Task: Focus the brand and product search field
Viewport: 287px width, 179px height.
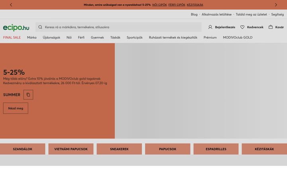Action: pos(118,27)
